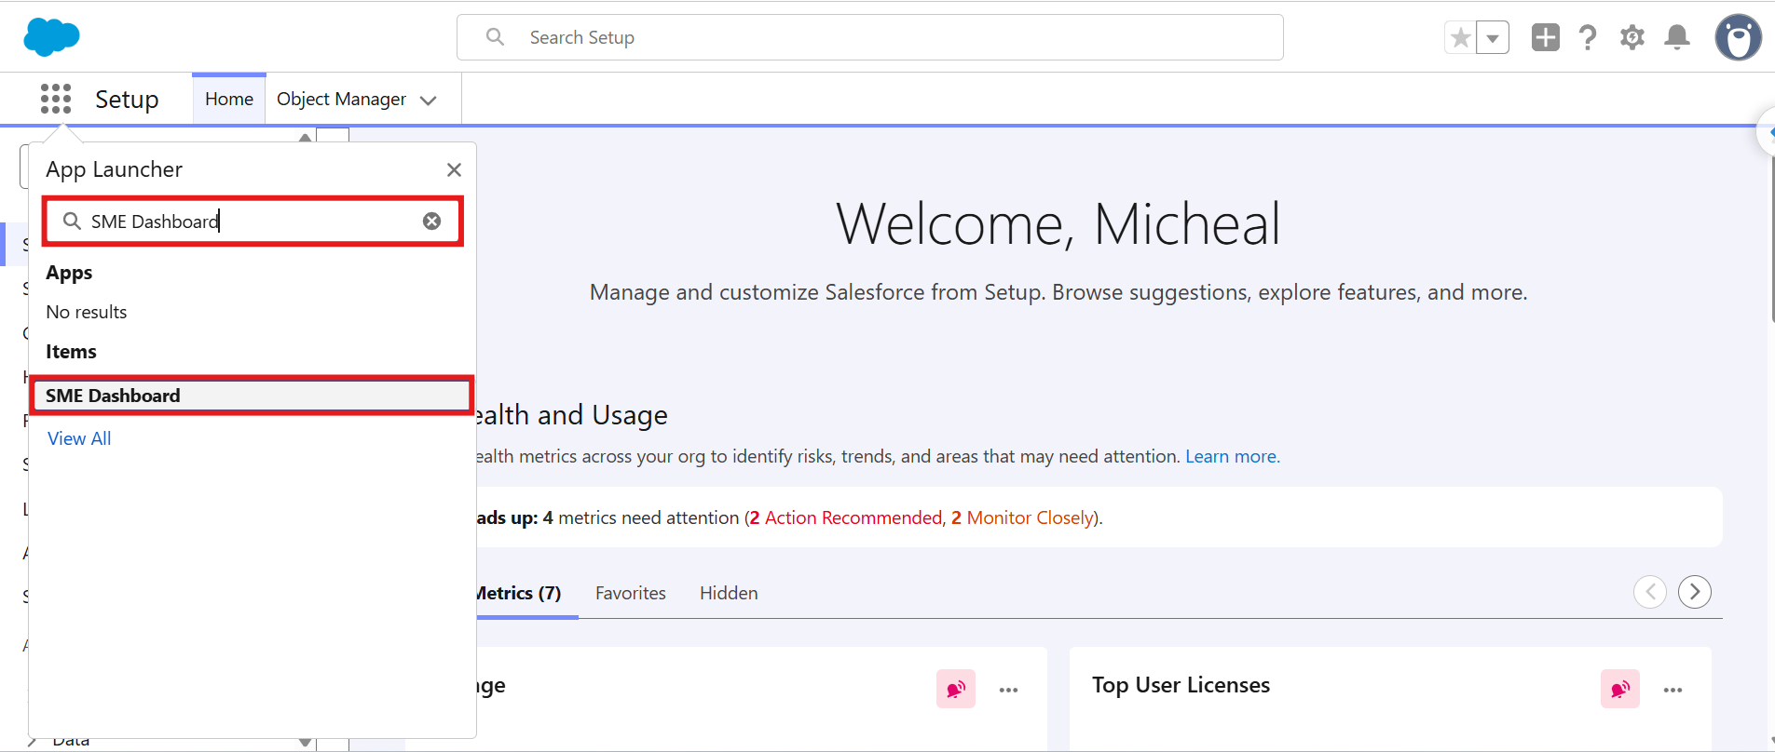Viewport: 1775px width, 752px height.
Task: Click the feedback icon on Top User Licenses
Action: tap(1620, 689)
